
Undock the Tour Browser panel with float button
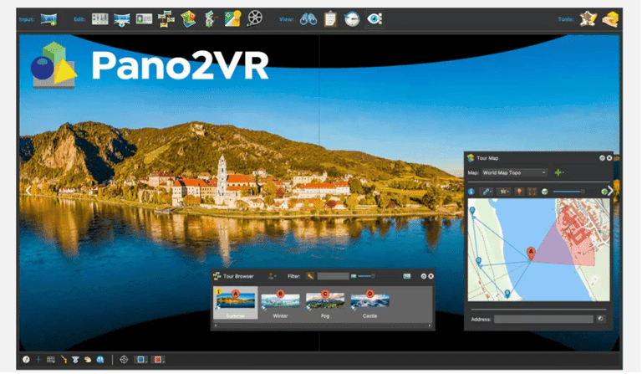(423, 276)
